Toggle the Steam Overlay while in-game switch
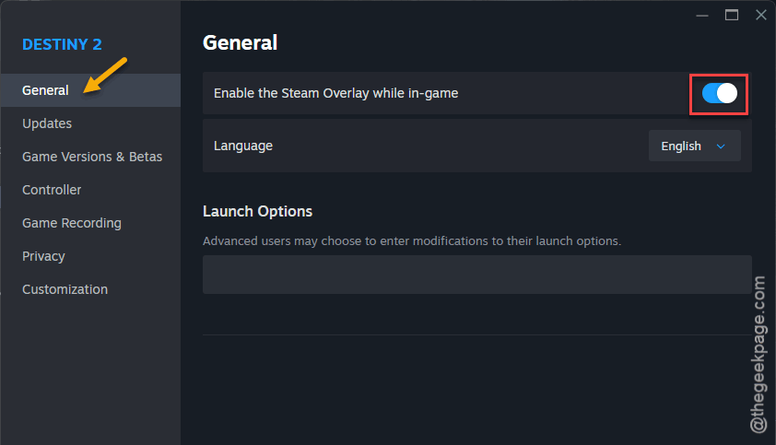The width and height of the screenshot is (776, 445). pos(720,93)
